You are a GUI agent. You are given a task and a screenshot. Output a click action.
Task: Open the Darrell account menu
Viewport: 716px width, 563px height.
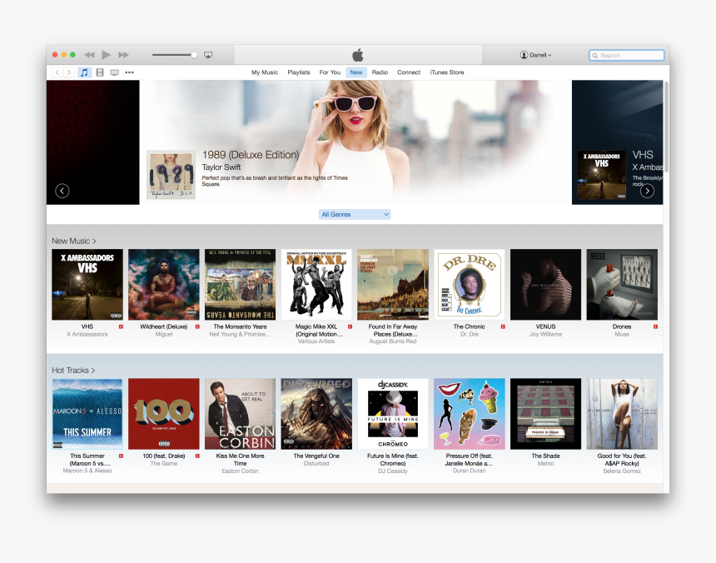tap(535, 55)
